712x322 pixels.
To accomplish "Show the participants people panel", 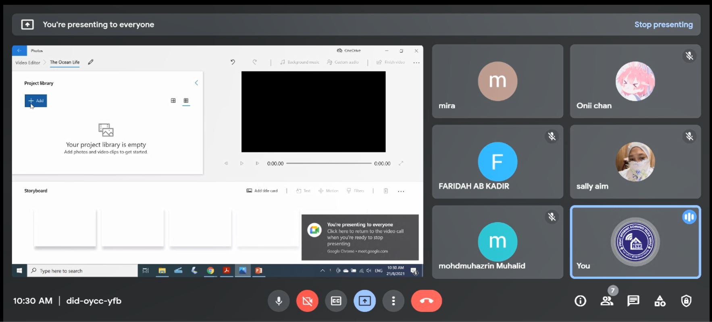I will [606, 301].
